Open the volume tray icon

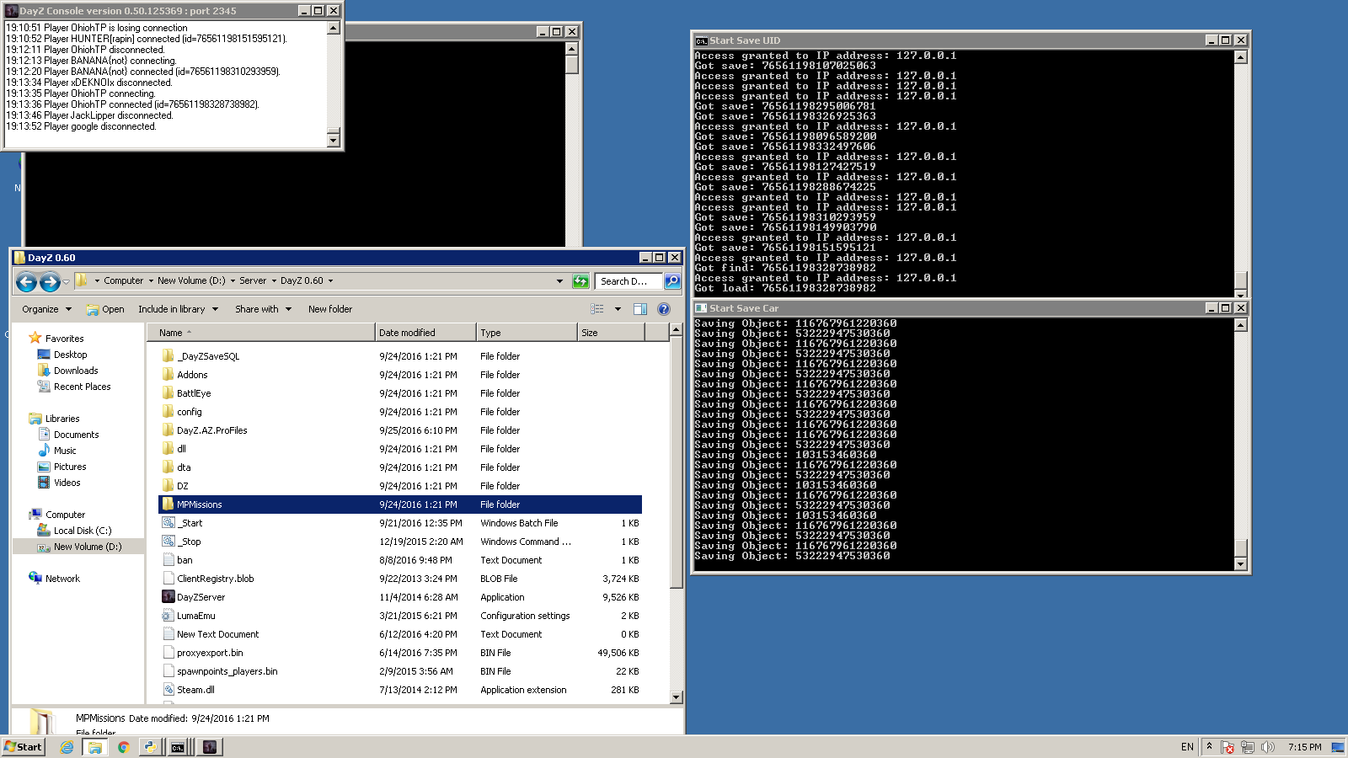pyautogui.click(x=1268, y=747)
